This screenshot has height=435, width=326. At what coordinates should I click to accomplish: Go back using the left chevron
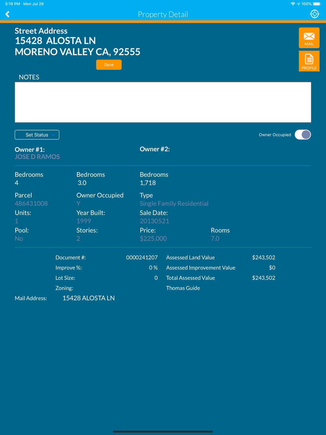click(x=7, y=14)
